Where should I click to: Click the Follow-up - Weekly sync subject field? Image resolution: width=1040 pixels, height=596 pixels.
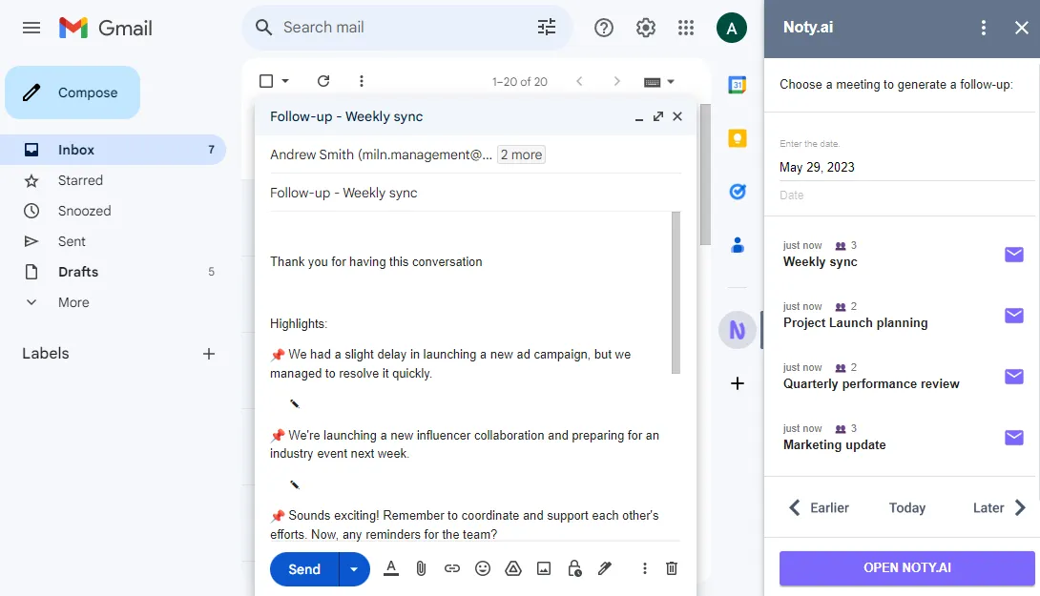[475, 193]
